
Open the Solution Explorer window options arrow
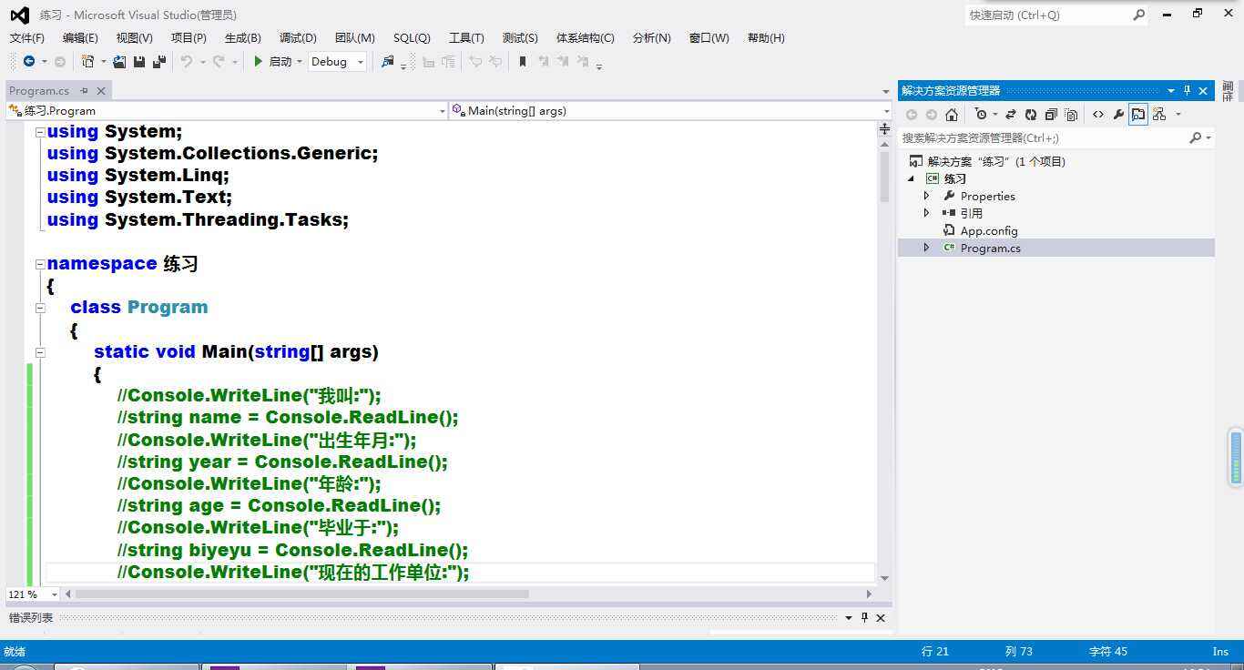click(x=1171, y=90)
